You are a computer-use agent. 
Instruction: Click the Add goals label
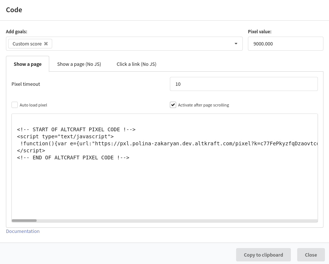(17, 31)
